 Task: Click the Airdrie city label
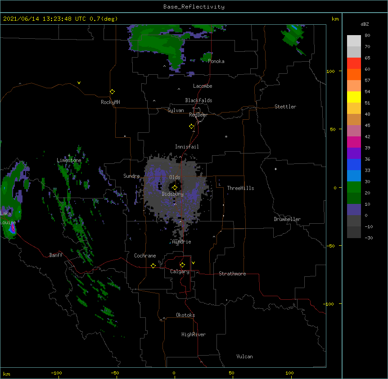(x=182, y=242)
